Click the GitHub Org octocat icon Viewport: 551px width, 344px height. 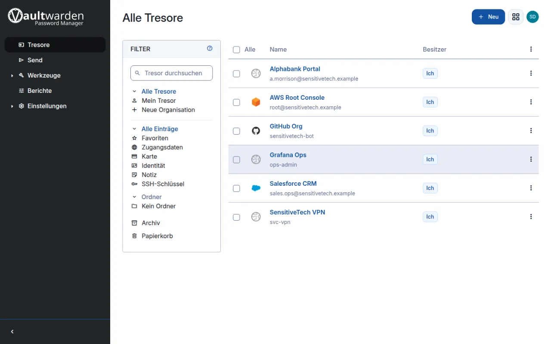(x=256, y=131)
